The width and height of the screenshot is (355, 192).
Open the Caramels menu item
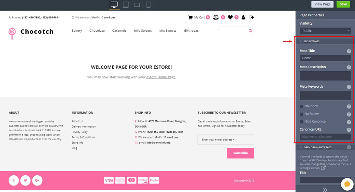[x=119, y=31]
